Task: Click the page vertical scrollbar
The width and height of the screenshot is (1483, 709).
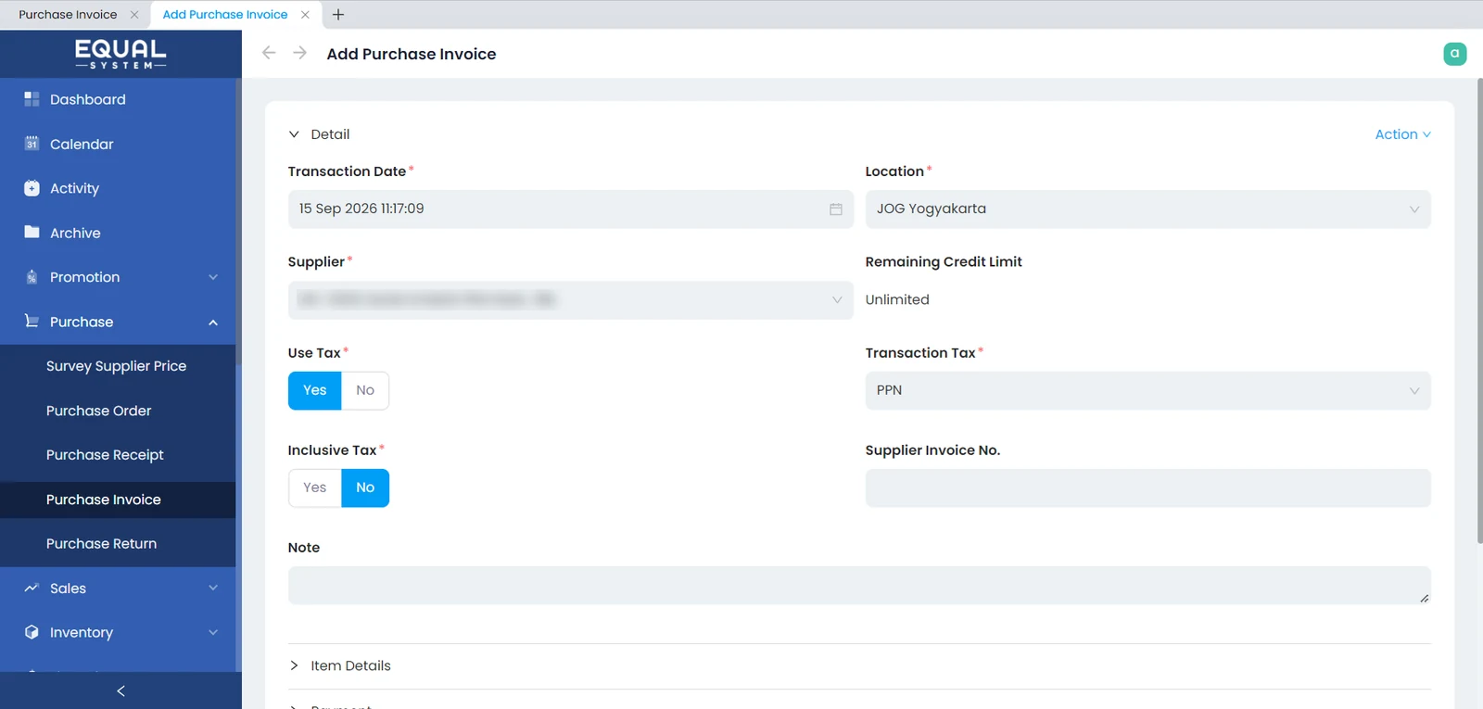Action: point(1479,310)
